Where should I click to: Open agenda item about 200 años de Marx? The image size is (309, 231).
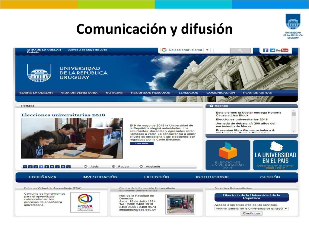click(x=246, y=125)
